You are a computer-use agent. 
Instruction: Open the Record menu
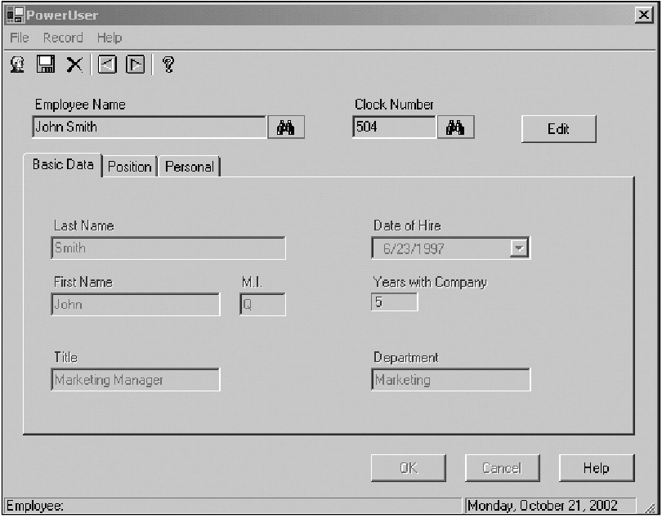tap(63, 38)
